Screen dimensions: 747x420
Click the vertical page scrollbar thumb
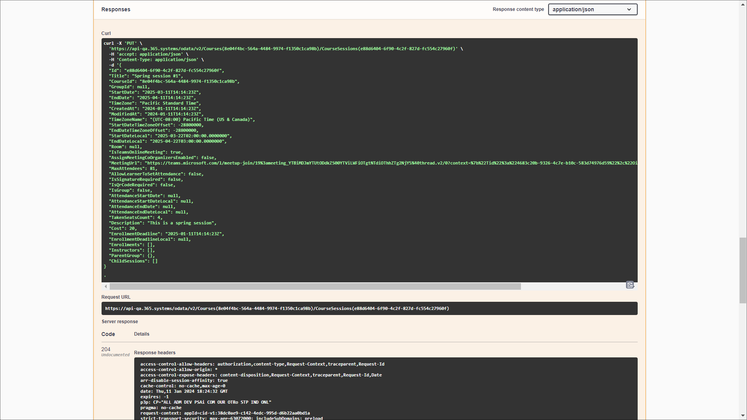click(x=743, y=270)
